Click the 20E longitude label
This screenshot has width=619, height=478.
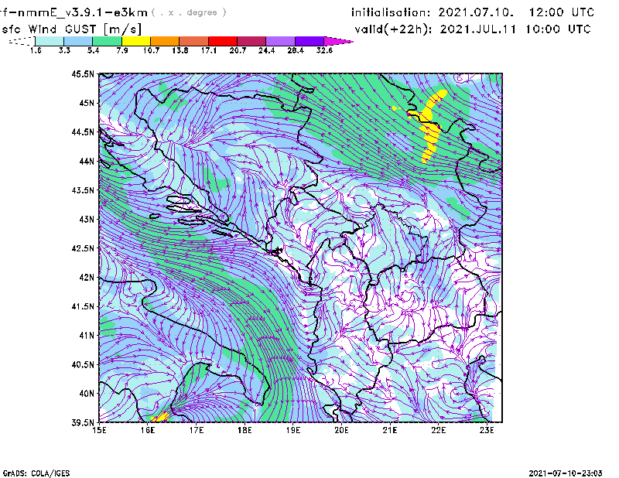341,430
